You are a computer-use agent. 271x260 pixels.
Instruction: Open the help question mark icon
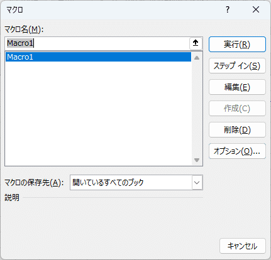coord(228,9)
